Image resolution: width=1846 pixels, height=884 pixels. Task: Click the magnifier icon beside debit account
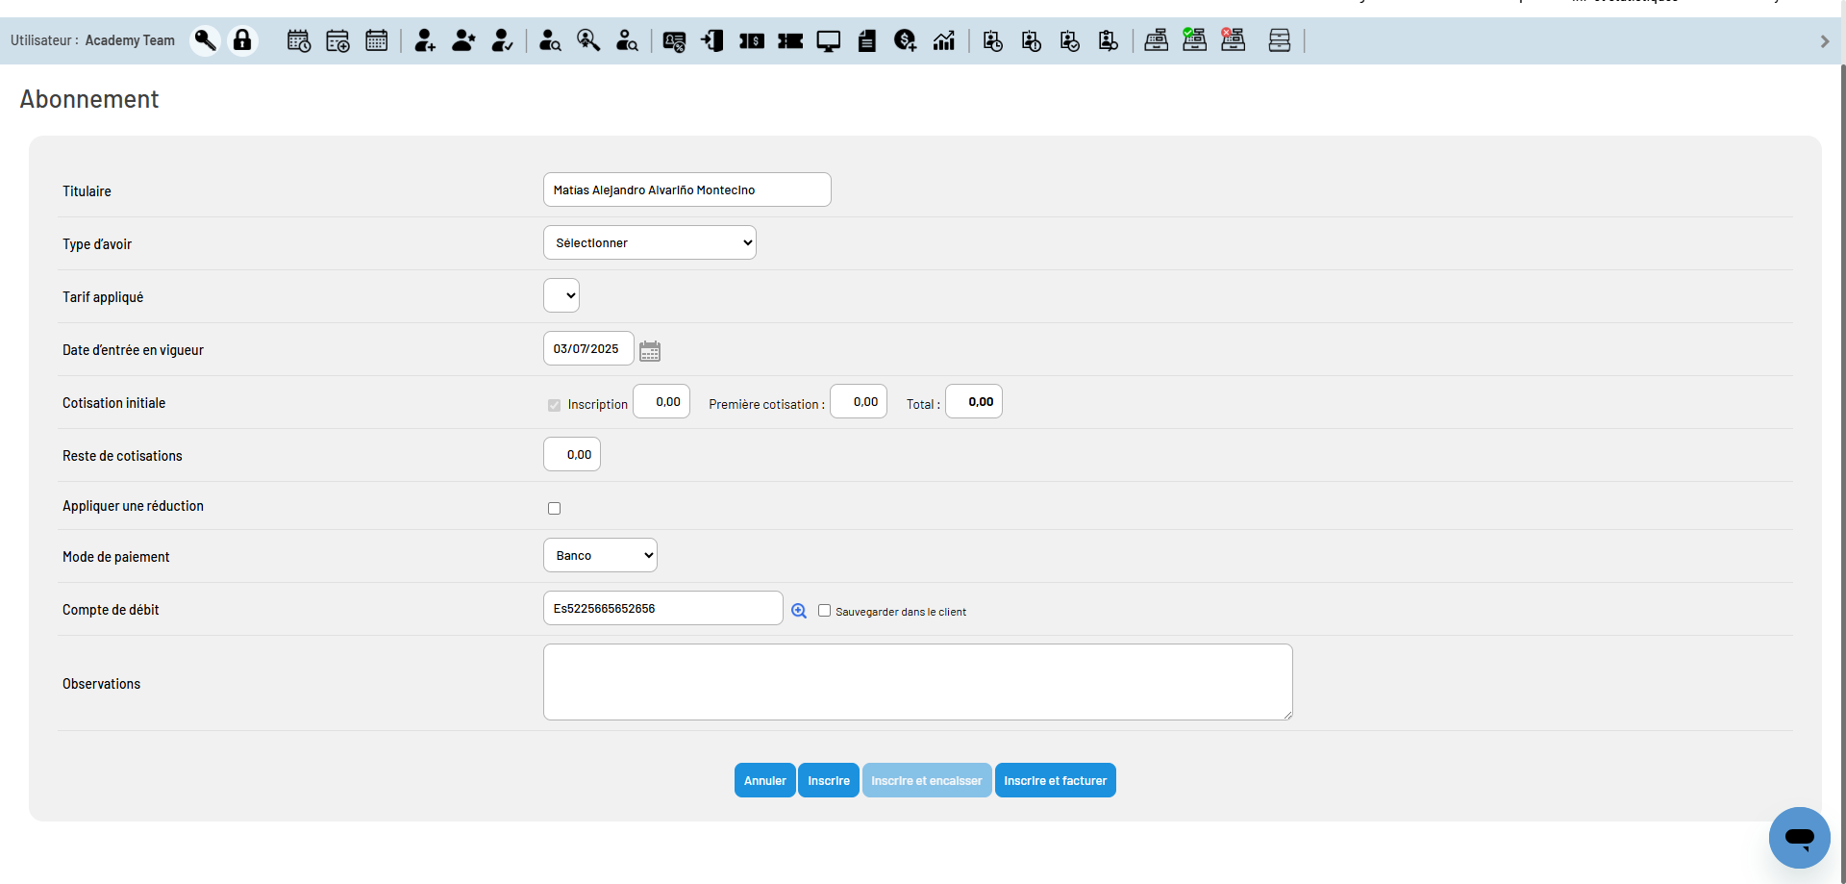pyautogui.click(x=799, y=611)
